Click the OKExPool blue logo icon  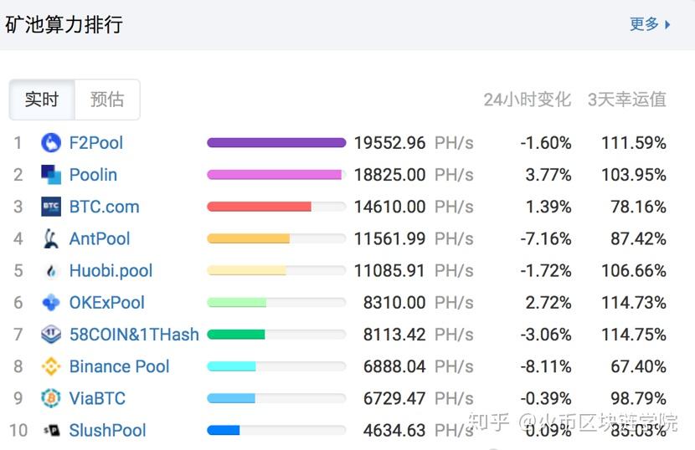point(51,303)
